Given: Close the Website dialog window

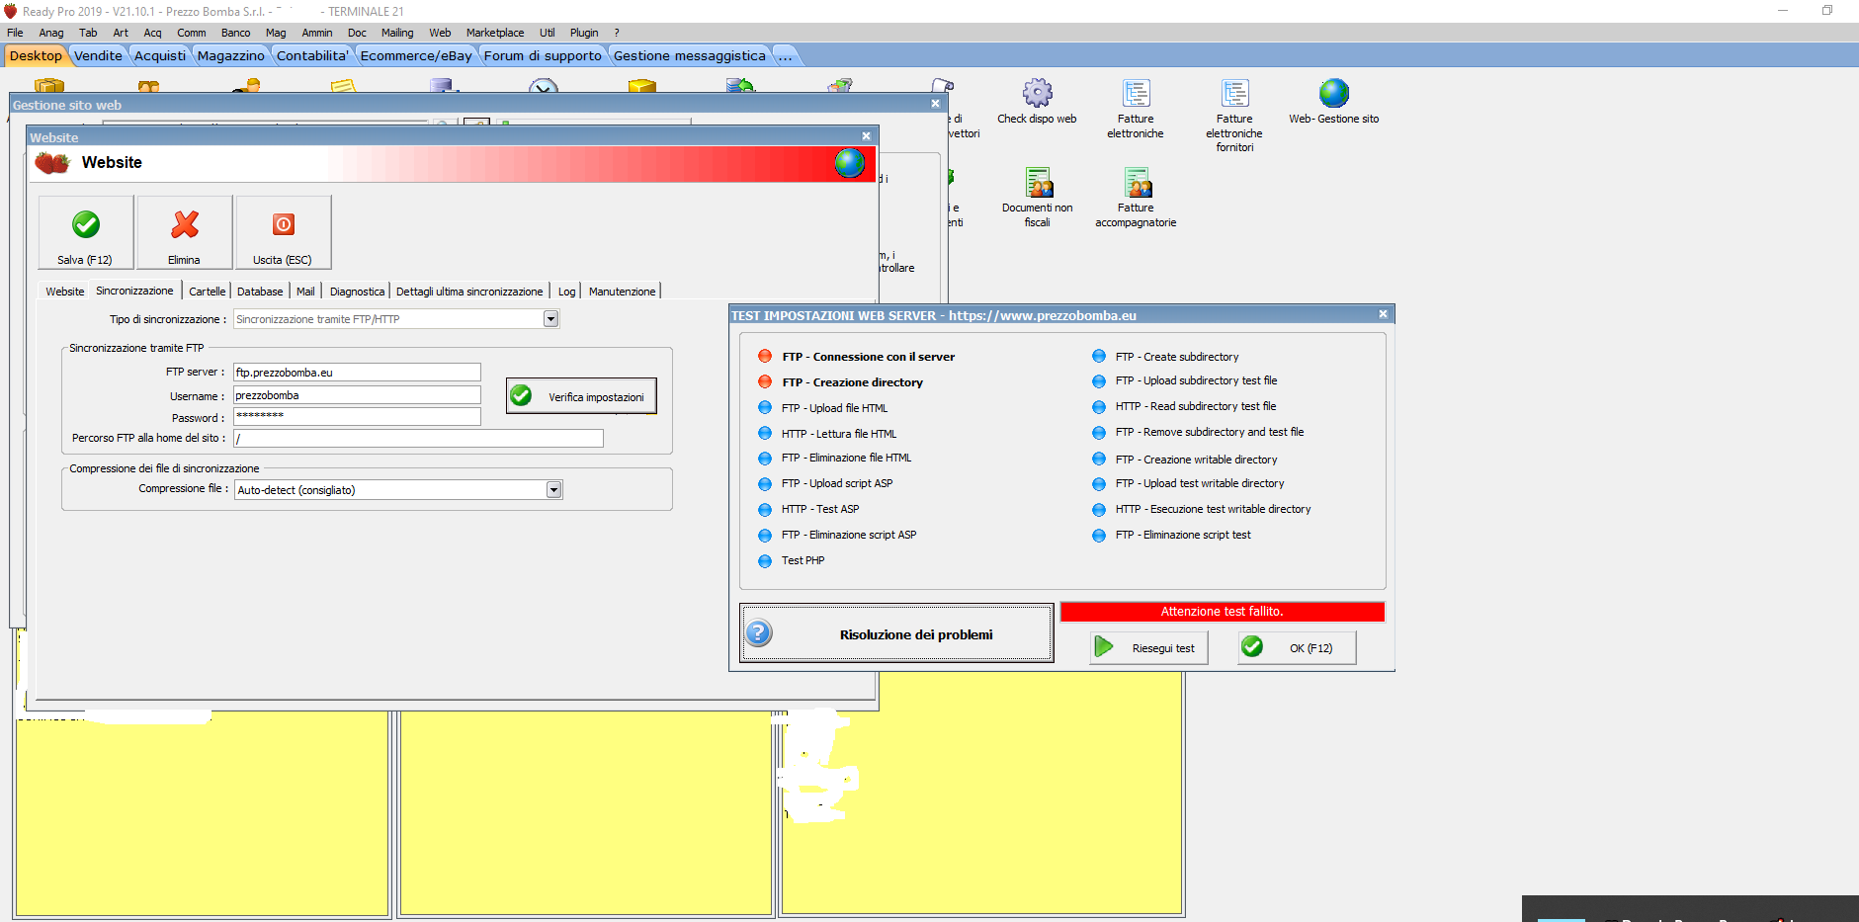Looking at the screenshot, I should click(866, 136).
